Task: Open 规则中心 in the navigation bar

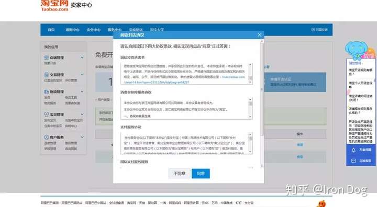Action: tap(72, 30)
